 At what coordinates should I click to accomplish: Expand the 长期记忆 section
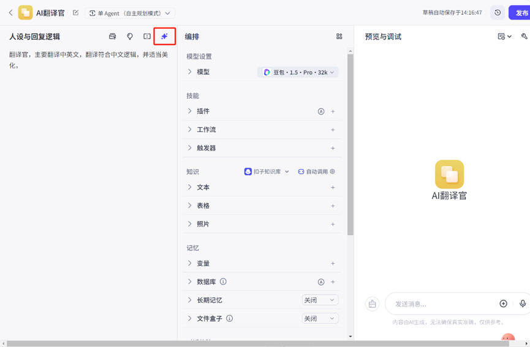pyautogui.click(x=189, y=300)
